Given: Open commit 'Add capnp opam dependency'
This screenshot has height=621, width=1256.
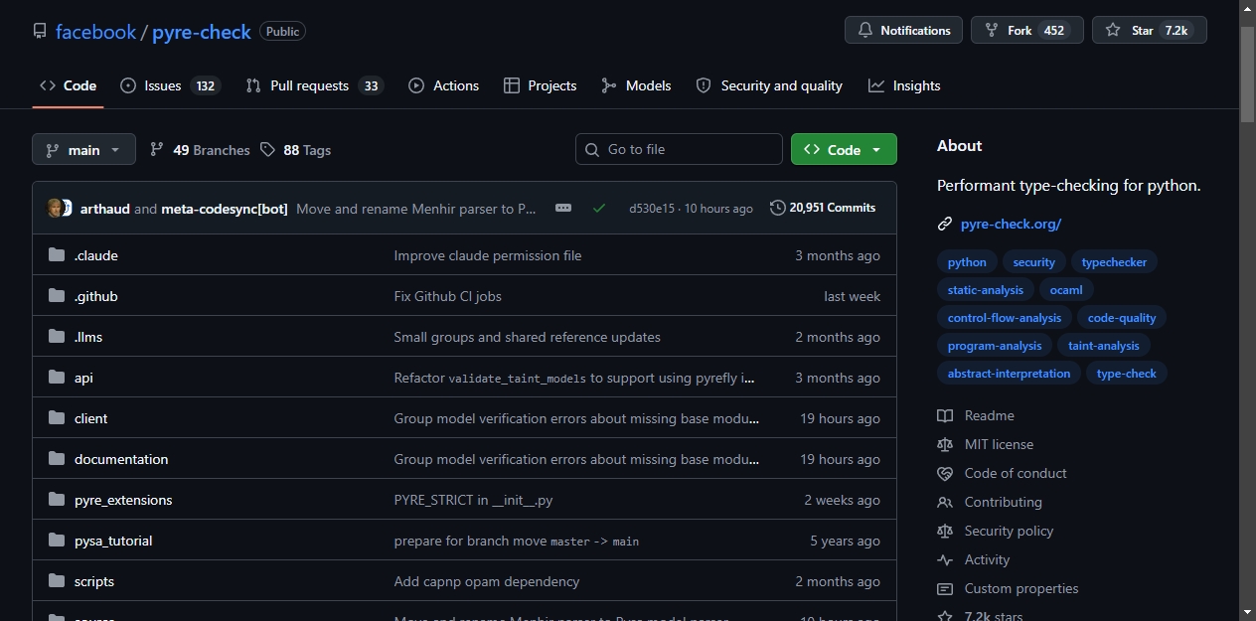Looking at the screenshot, I should [x=487, y=581].
